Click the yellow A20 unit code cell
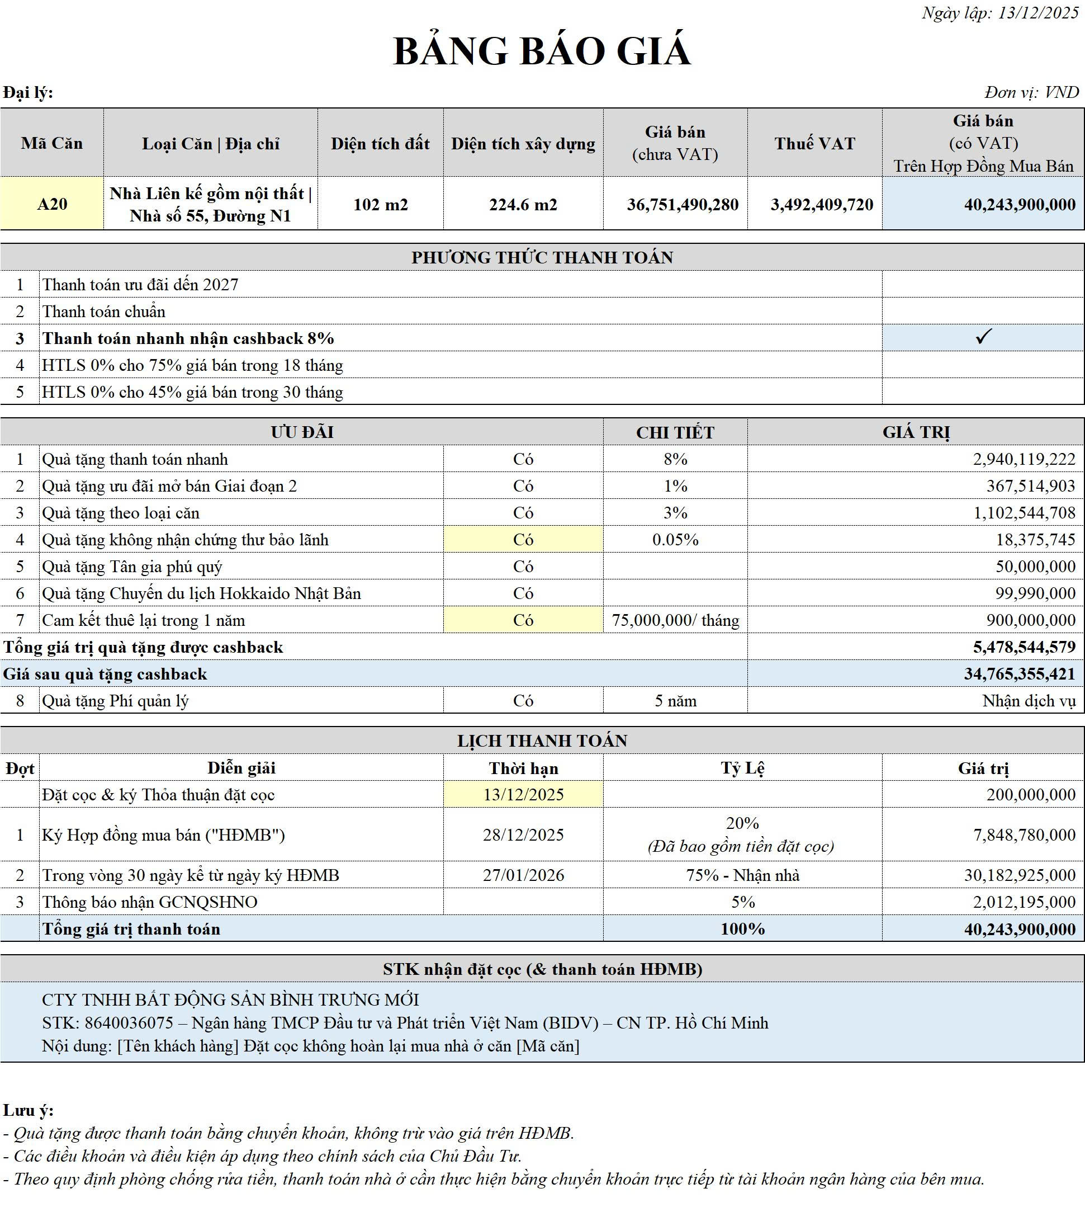1085x1212 pixels. click(x=52, y=204)
